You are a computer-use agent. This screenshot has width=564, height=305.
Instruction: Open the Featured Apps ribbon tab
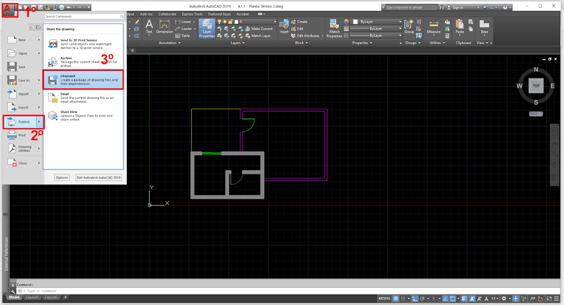219,14
